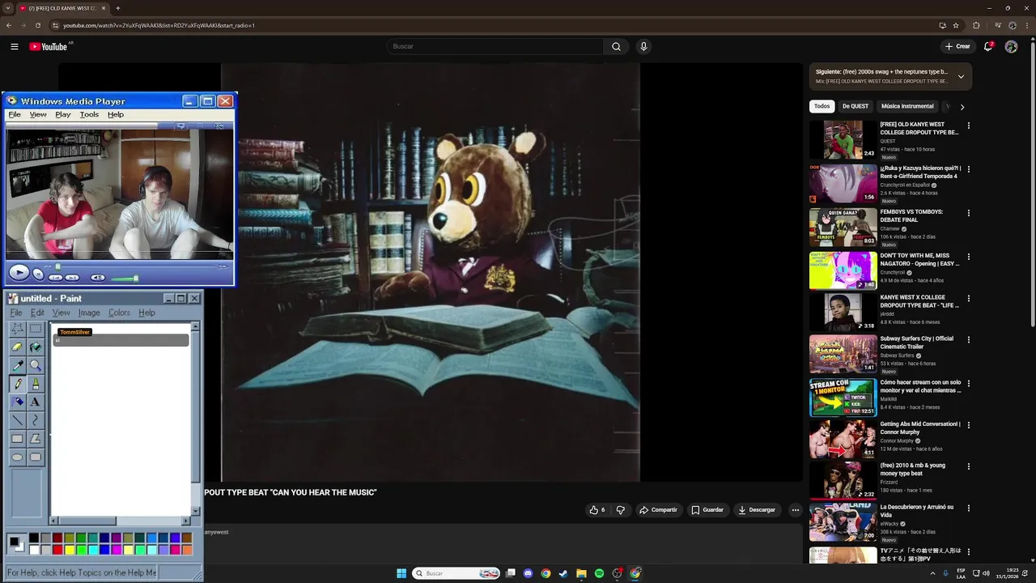Click the Media Player seek bar handle

pyautogui.click(x=57, y=266)
